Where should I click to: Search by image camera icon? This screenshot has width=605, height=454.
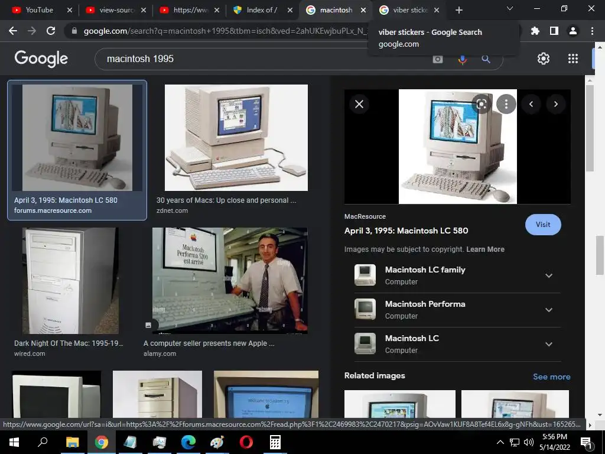(438, 59)
